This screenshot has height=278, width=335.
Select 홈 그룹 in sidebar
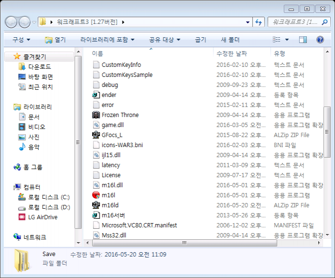28,167
